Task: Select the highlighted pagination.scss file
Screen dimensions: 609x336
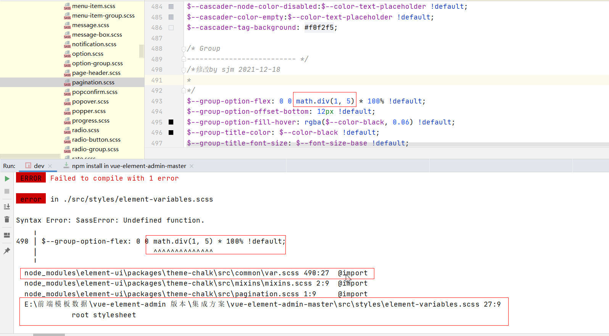Action: 93,82
